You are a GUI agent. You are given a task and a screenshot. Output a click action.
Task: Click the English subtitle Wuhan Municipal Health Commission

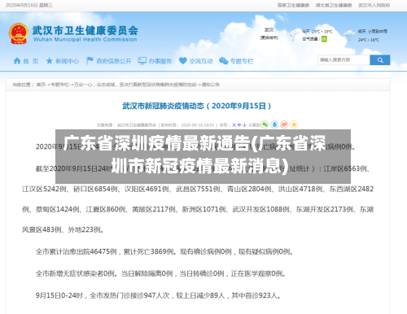click(85, 40)
